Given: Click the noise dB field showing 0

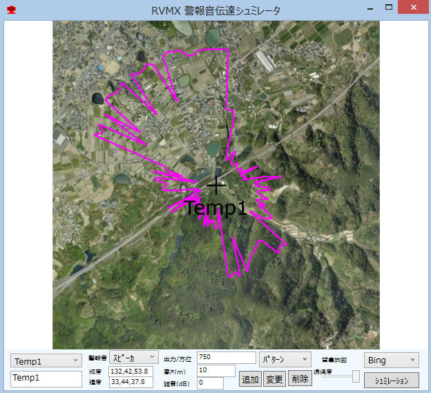Looking at the screenshot, I should pyautogui.click(x=210, y=383).
